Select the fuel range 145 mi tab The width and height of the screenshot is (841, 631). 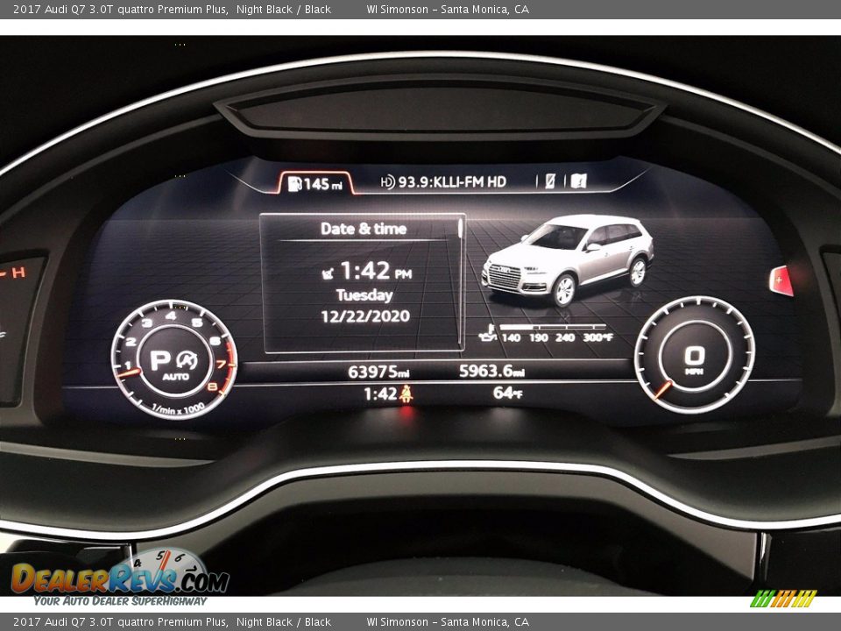coord(315,183)
